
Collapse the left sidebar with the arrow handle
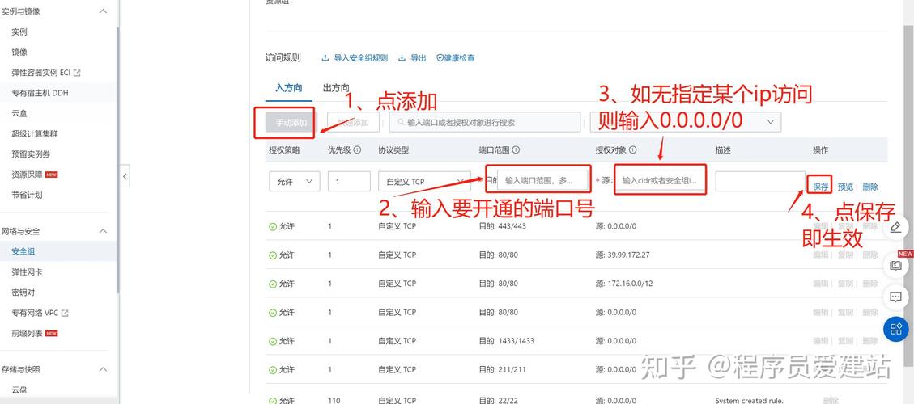pos(125,176)
